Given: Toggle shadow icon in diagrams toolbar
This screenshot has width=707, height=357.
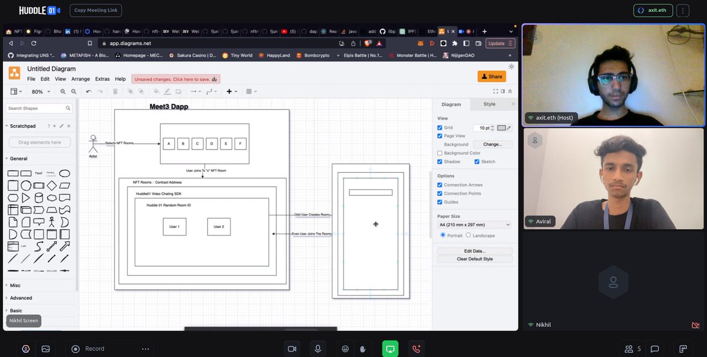Looking at the screenshot, I should [x=178, y=91].
